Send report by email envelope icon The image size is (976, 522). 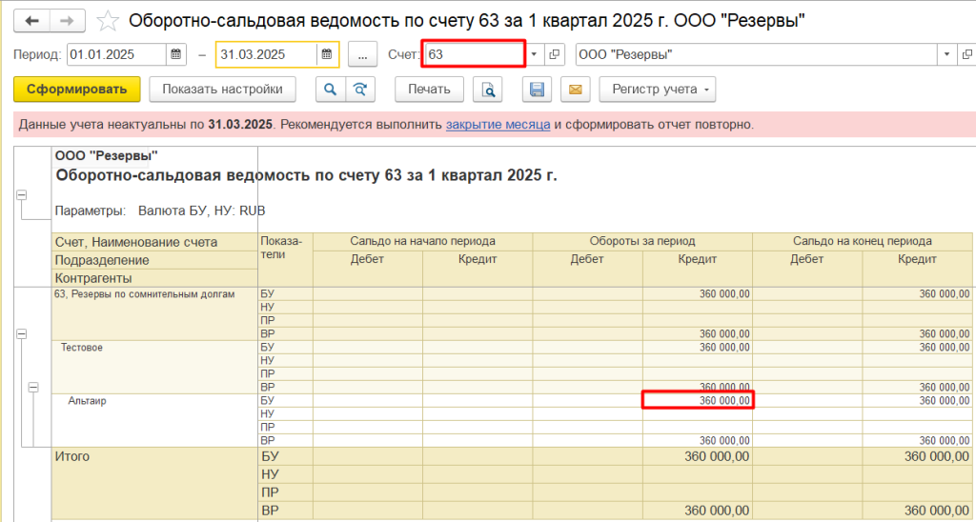(x=575, y=90)
